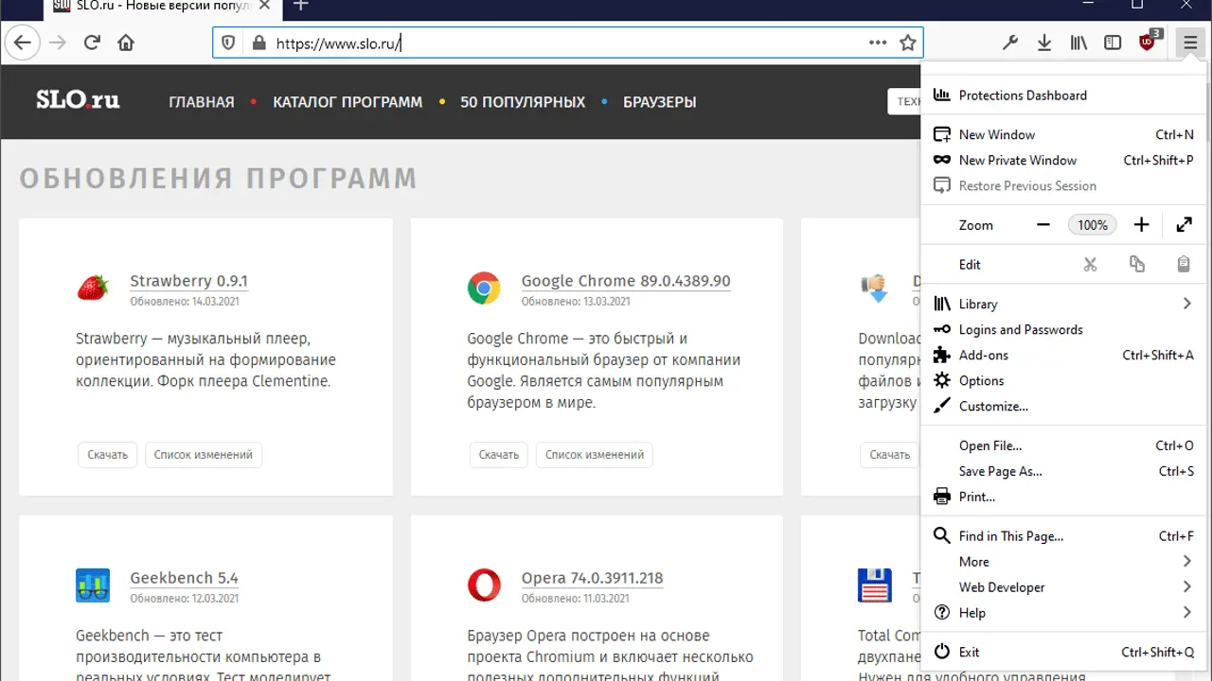The width and height of the screenshot is (1212, 681).
Task: Bookmark this page with the star icon
Action: pos(907,43)
